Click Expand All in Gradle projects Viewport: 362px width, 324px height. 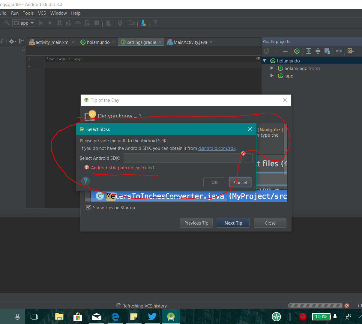[309, 51]
